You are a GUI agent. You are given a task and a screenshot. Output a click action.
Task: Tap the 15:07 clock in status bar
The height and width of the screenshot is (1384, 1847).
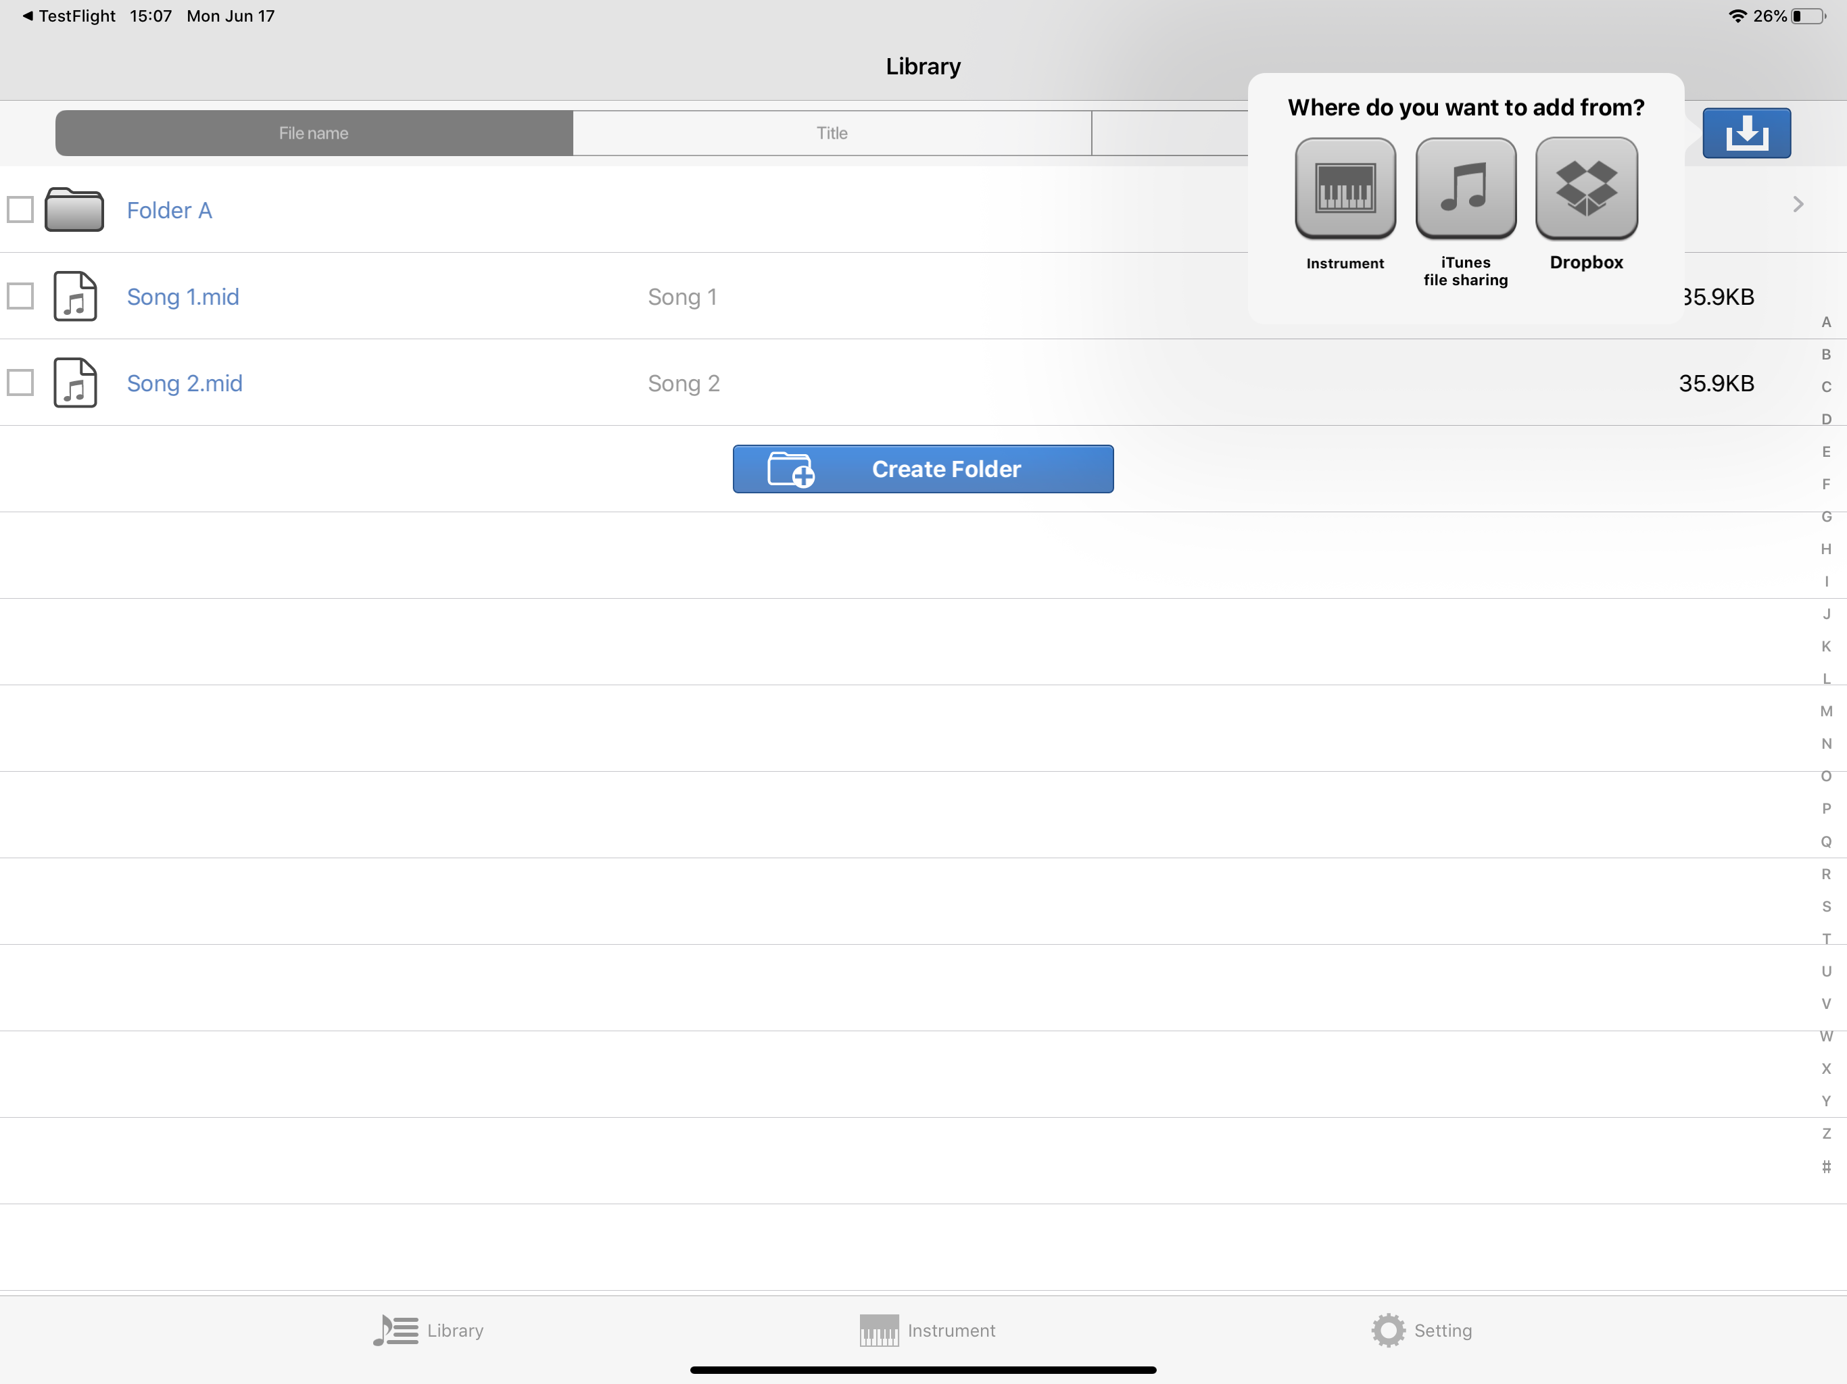point(151,16)
